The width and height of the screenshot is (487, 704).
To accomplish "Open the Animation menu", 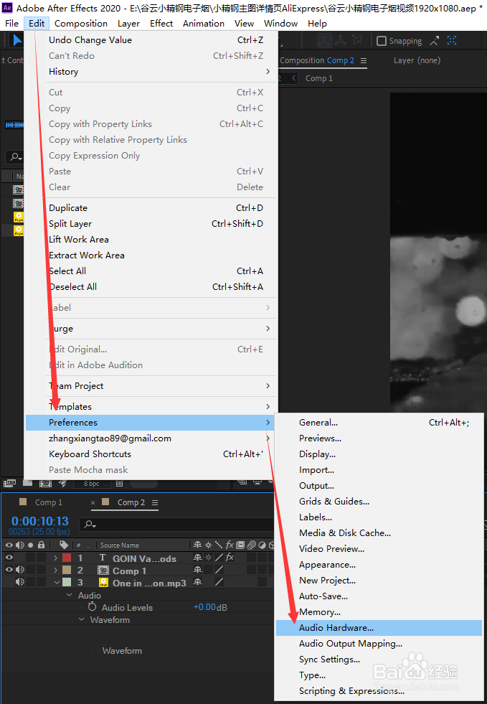I will [203, 24].
